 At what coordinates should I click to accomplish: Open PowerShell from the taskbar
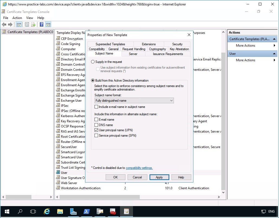pyautogui.click(x=86, y=211)
